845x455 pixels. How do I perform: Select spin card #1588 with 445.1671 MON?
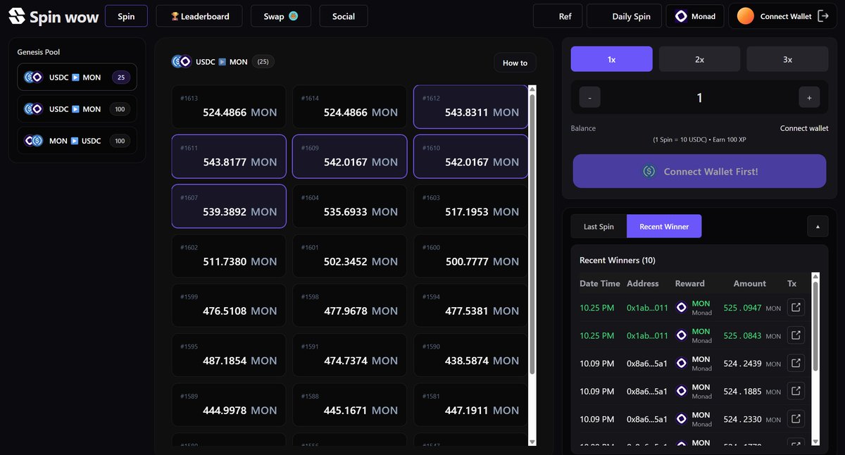349,405
